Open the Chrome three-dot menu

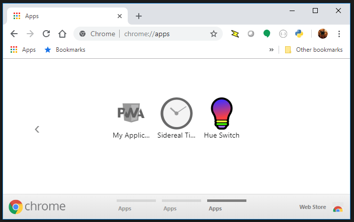click(339, 34)
